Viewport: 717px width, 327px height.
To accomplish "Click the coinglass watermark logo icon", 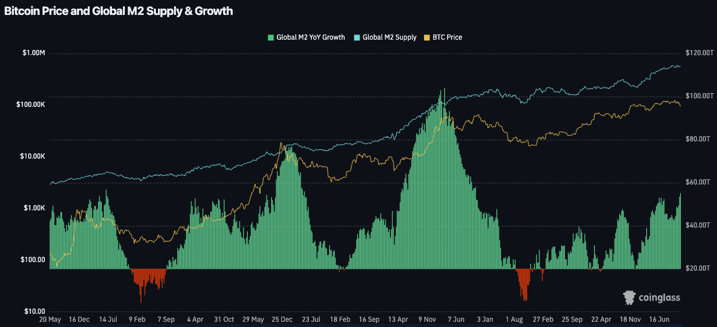I will pyautogui.click(x=630, y=297).
